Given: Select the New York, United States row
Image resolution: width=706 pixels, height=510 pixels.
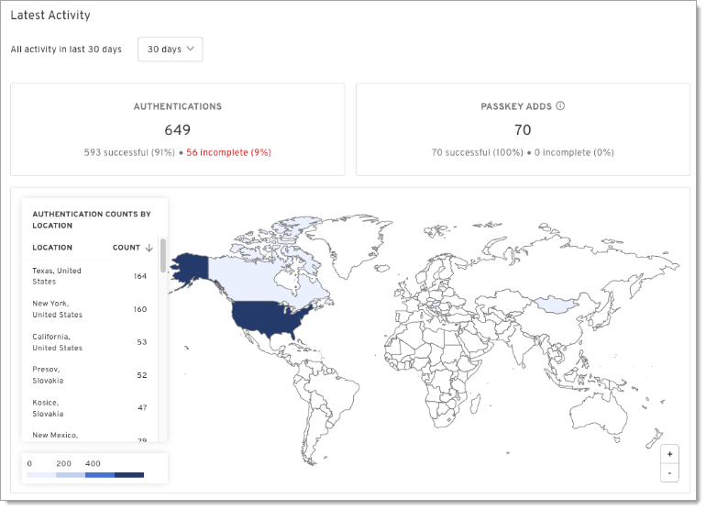Looking at the screenshot, I should (x=90, y=309).
